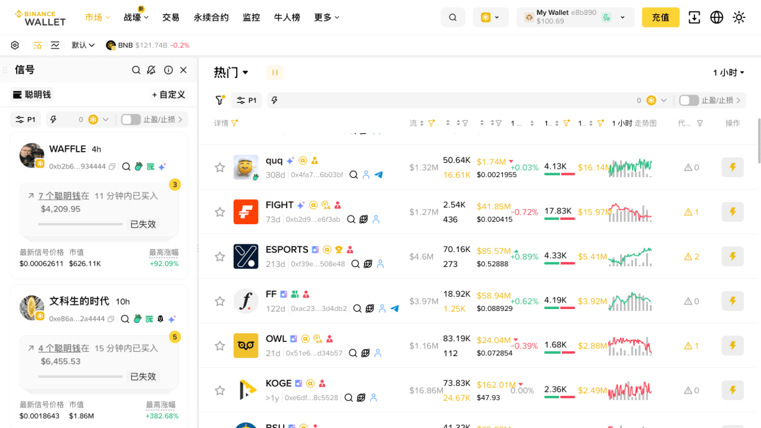
Task: Toggle take-profit/stop-loss in hot list toolbar
Action: point(689,100)
